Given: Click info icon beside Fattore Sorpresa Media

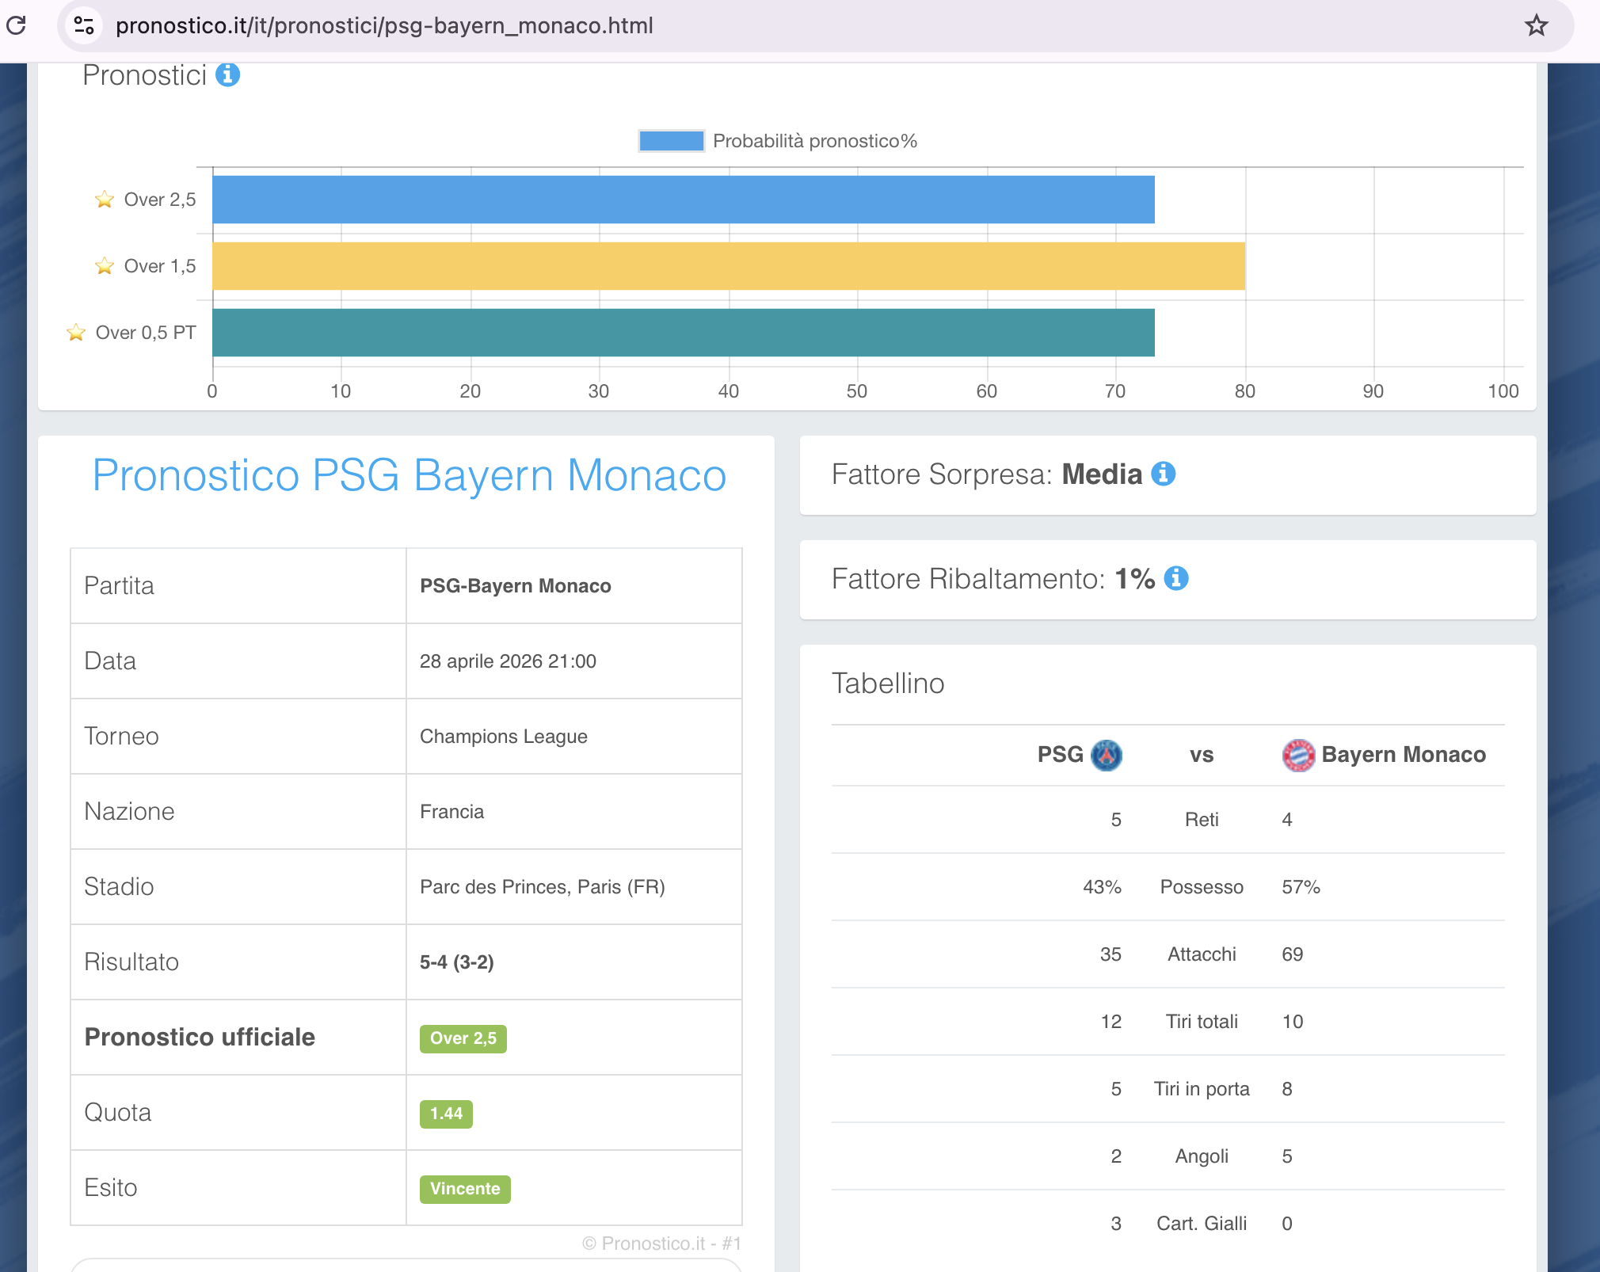Looking at the screenshot, I should click(x=1163, y=474).
